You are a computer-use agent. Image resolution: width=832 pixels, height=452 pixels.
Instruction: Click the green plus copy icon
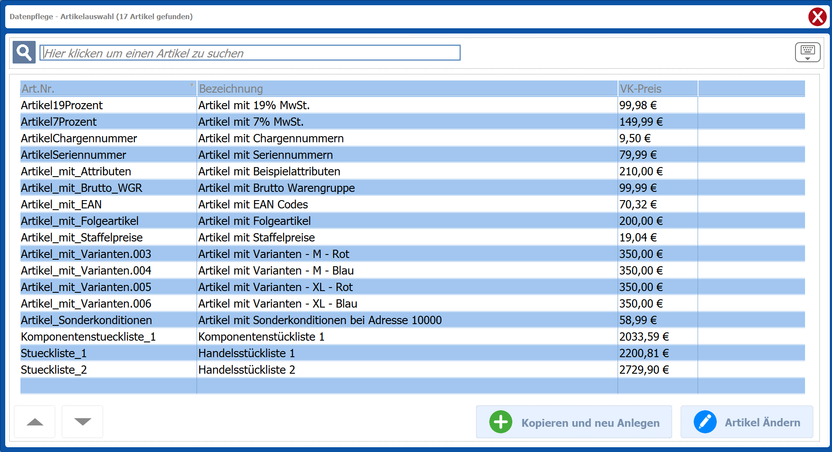pos(501,422)
